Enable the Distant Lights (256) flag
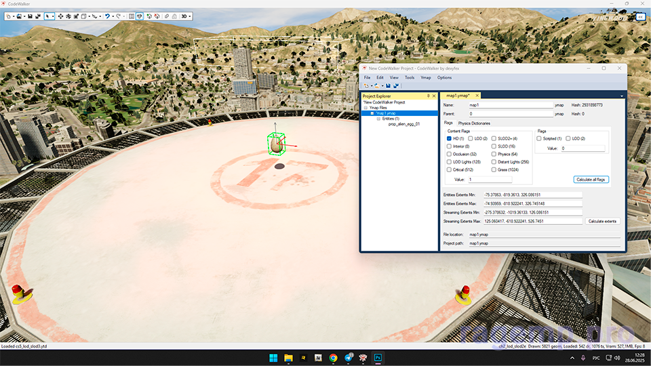 494,162
